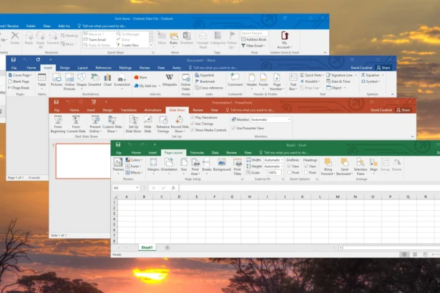The height and width of the screenshot is (293, 440).
Task: Open Quick Parts dropdown in Word
Action: pyautogui.click(x=312, y=75)
